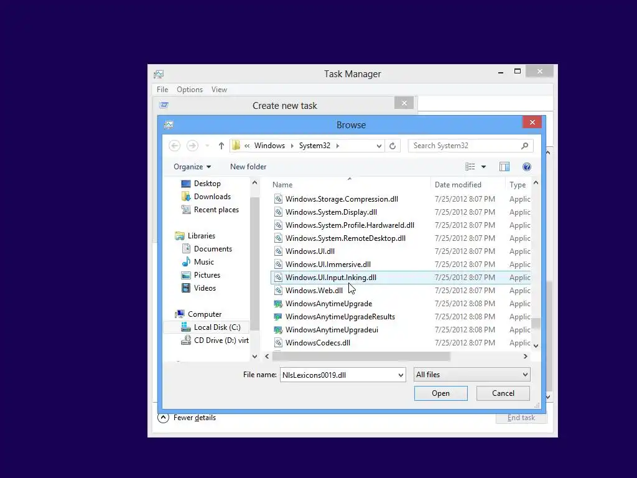Expand the address bar history dropdown
This screenshot has height=478, width=637.
click(379, 146)
